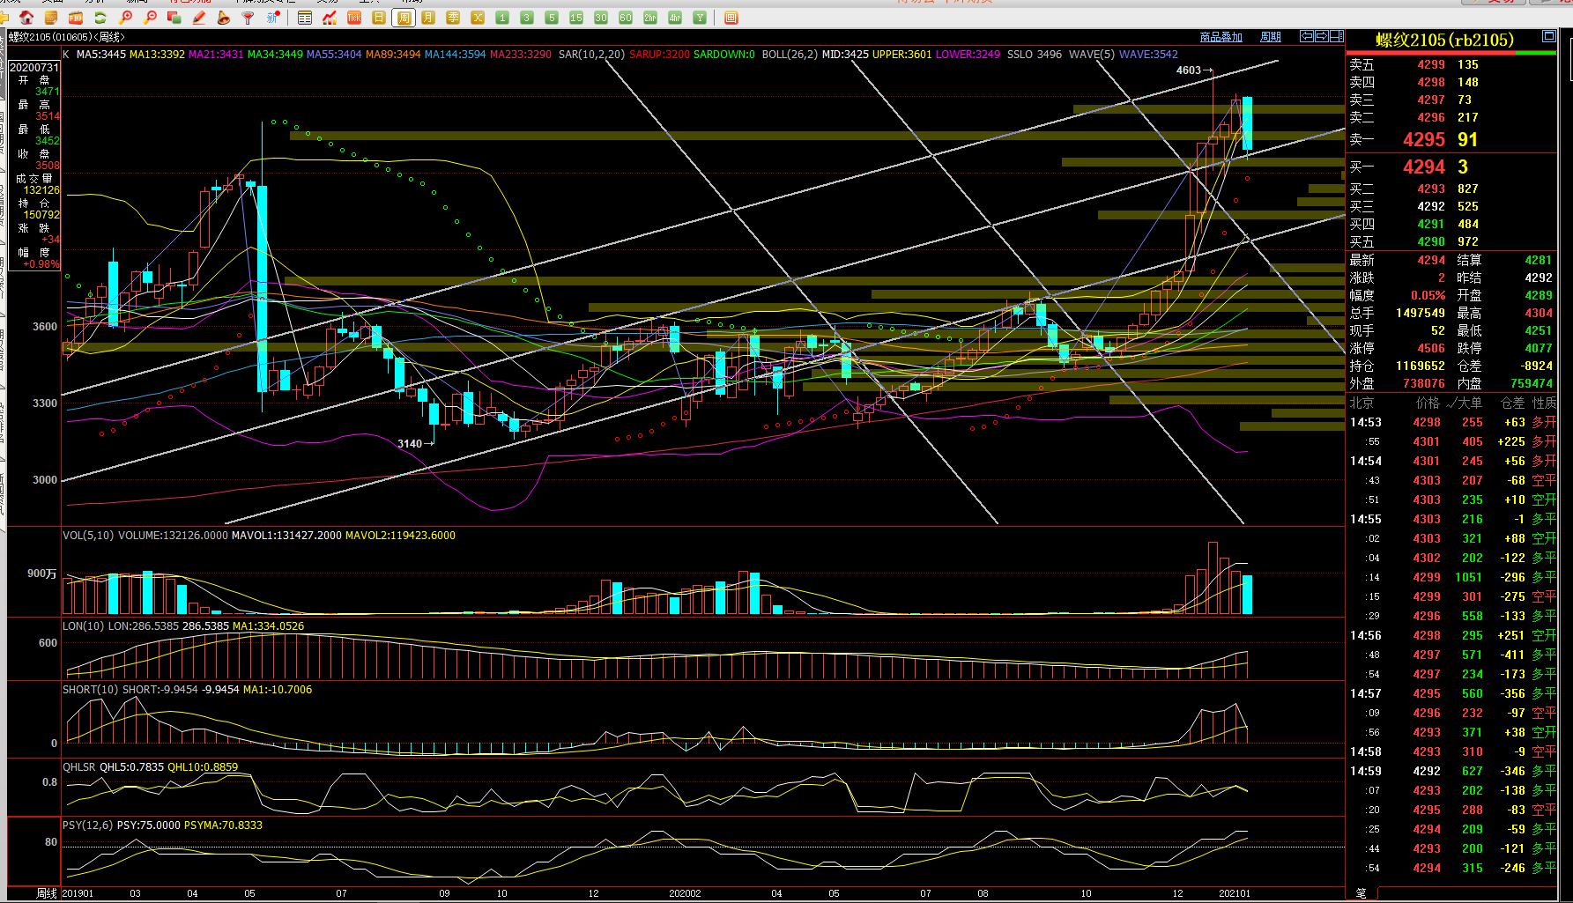Screen dimensions: 1573x903
Task: Click the QHLSR indicator label
Action: (x=78, y=767)
